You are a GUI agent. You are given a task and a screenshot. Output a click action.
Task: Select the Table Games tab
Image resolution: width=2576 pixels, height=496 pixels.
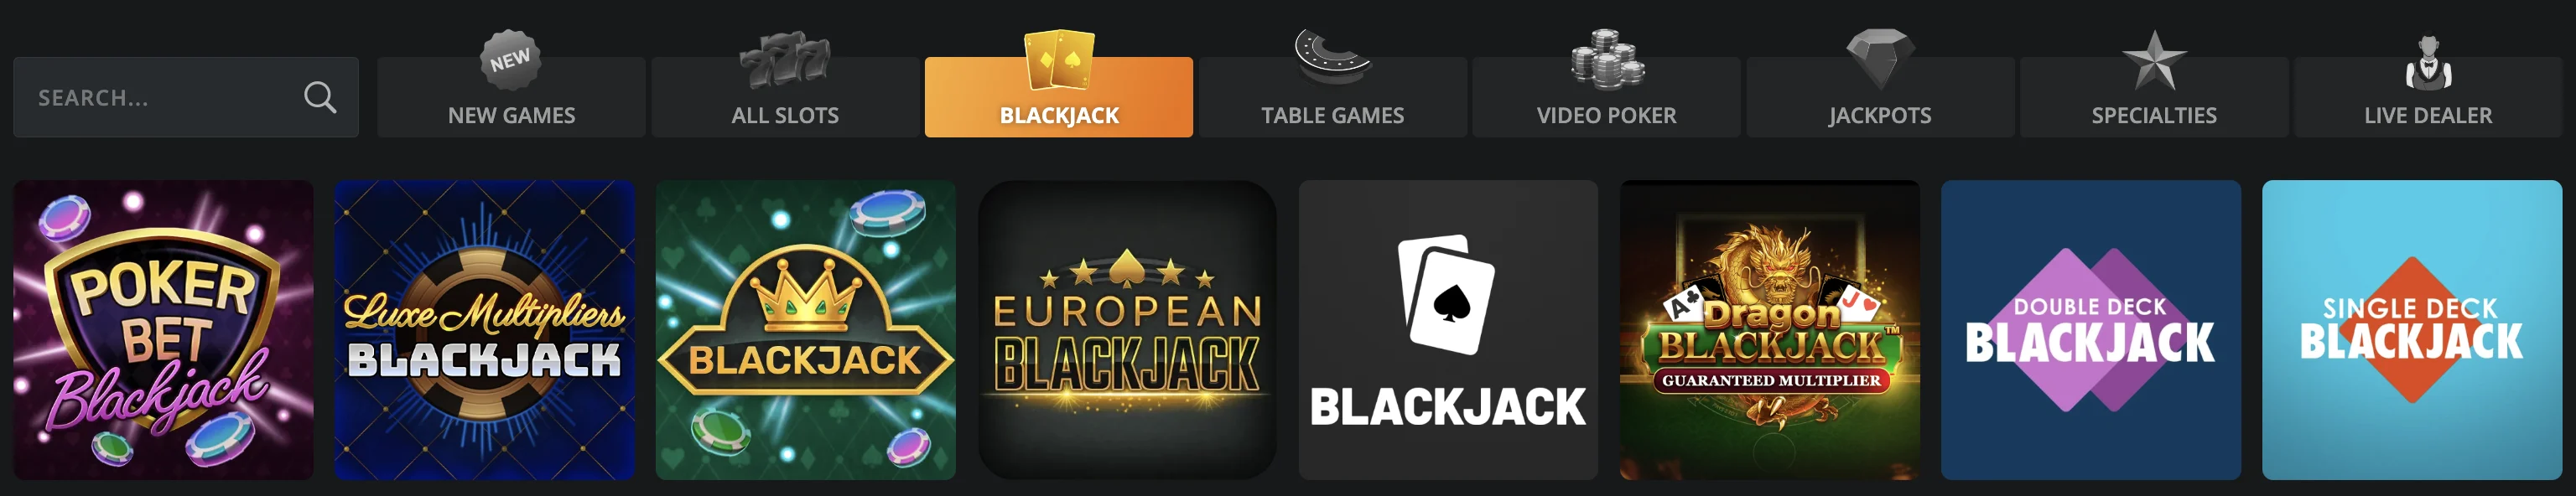click(1332, 97)
